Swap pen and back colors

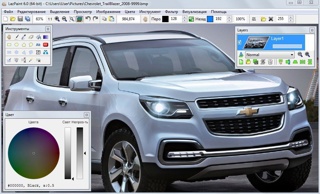click(191, 19)
